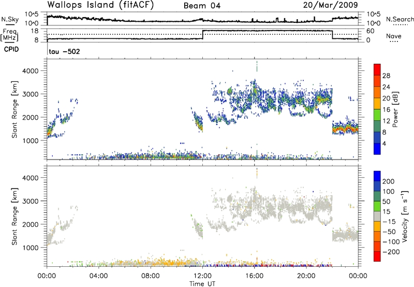The height and width of the screenshot is (287, 414).
Task: Click the 'Freq. [MHz]' axis label
Action: tap(9, 35)
